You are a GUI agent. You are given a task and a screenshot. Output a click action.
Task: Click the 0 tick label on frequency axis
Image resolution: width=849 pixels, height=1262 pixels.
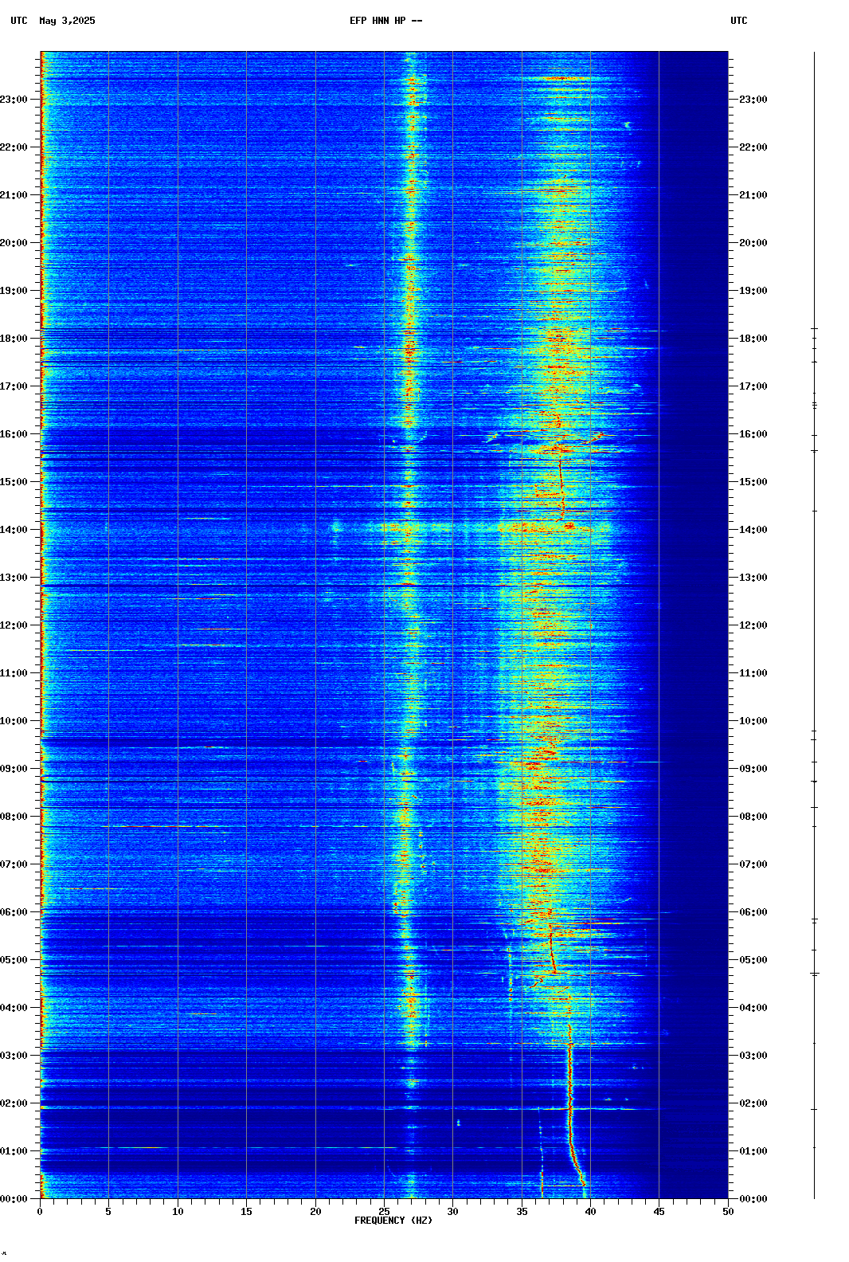40,1212
